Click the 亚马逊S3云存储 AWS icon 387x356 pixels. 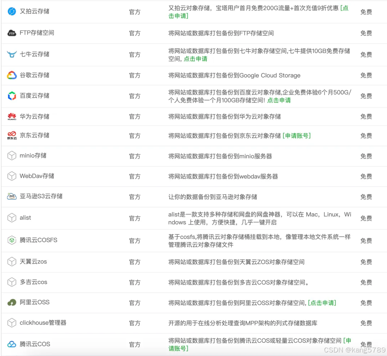click(11, 196)
